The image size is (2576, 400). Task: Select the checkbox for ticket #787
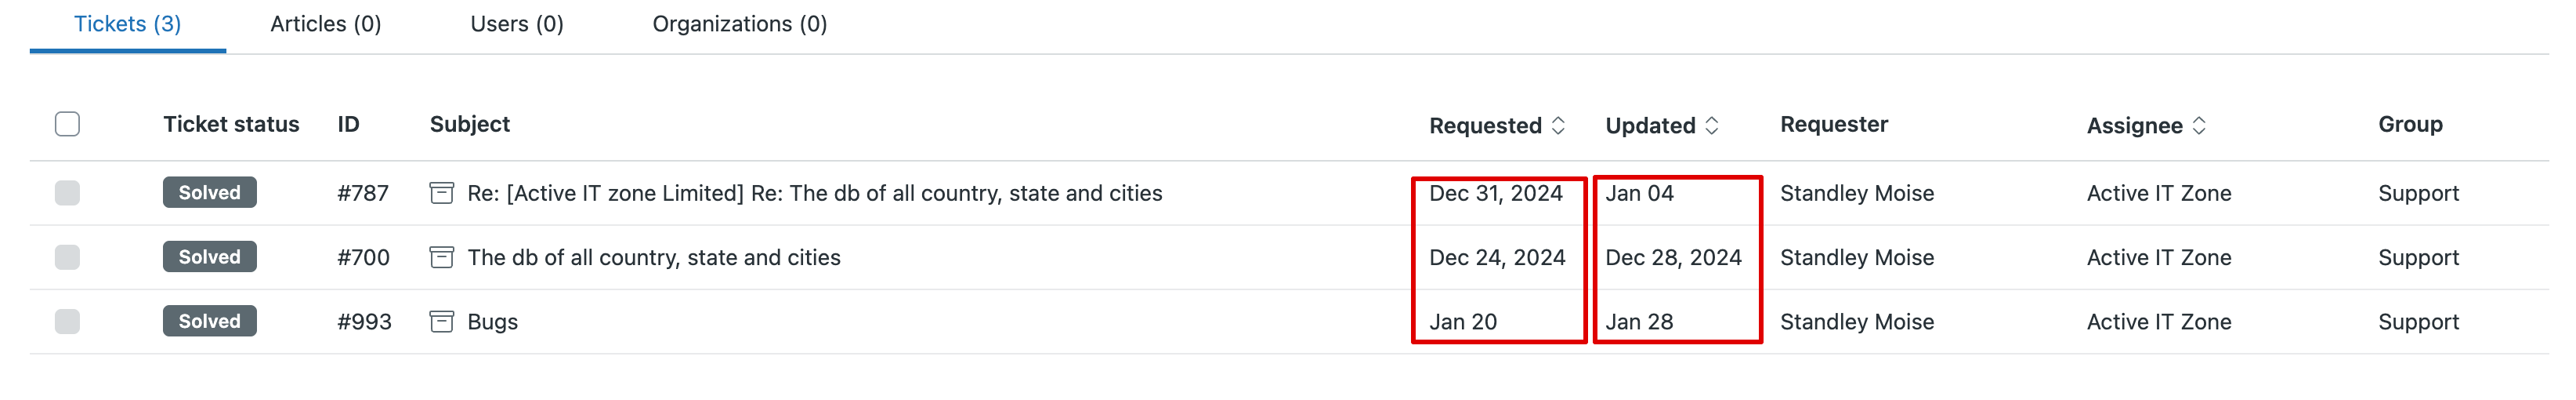tap(67, 193)
